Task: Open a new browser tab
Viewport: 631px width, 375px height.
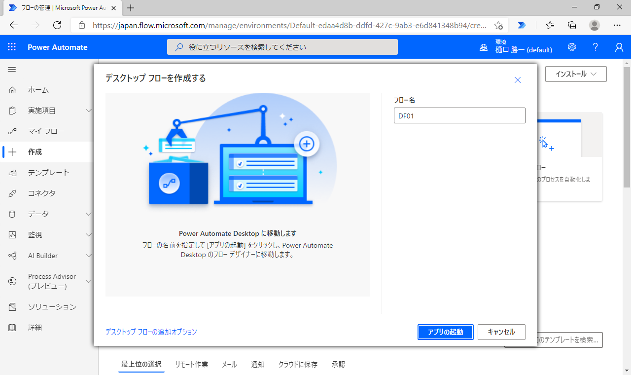Action: [131, 8]
